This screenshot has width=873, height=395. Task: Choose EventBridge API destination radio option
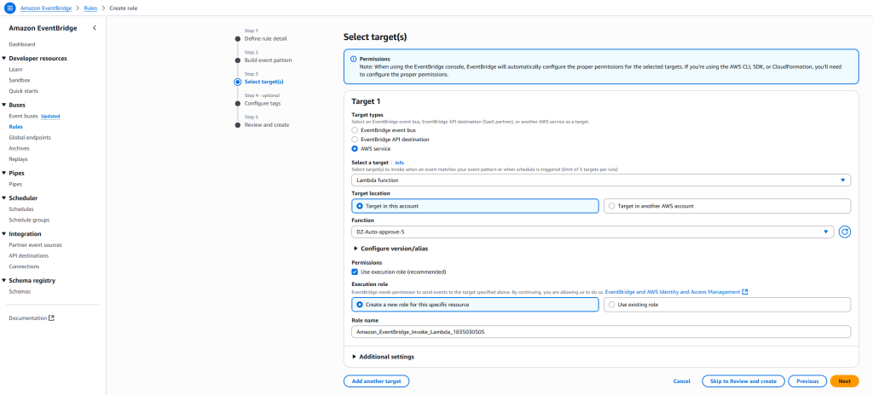[356, 139]
